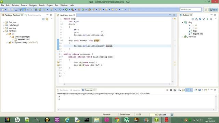Viewport: 219px width, 123px height.
Task: Click the Run External Tools icon
Action: [72, 10]
